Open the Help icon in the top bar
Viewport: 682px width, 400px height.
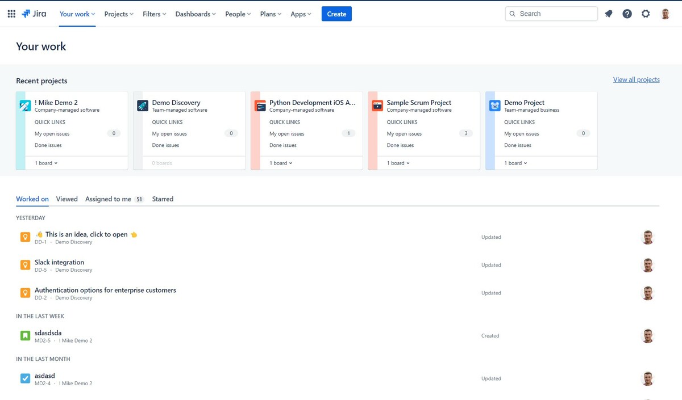[627, 14]
